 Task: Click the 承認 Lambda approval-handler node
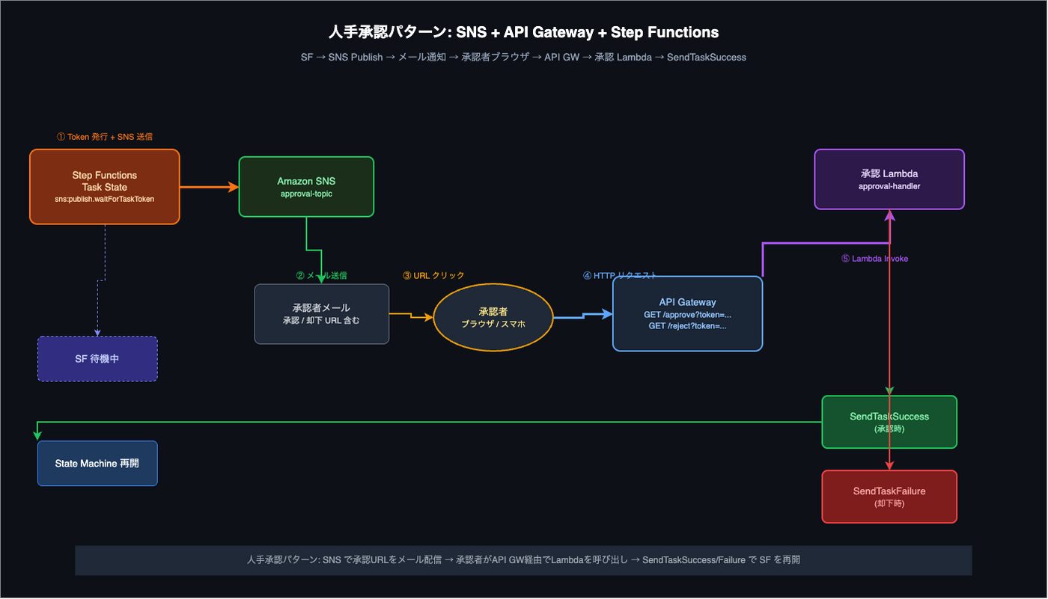[889, 179]
